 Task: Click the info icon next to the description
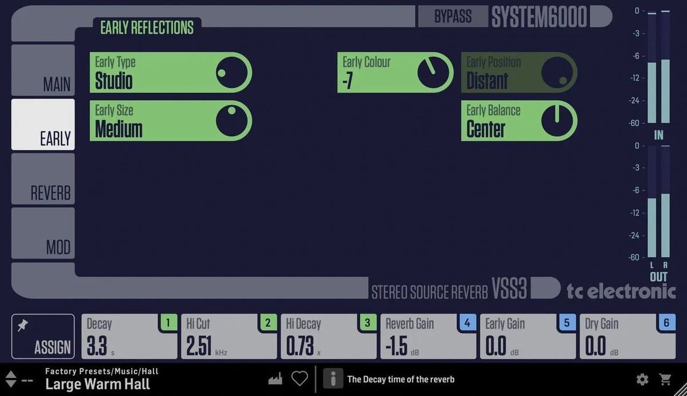tap(333, 378)
